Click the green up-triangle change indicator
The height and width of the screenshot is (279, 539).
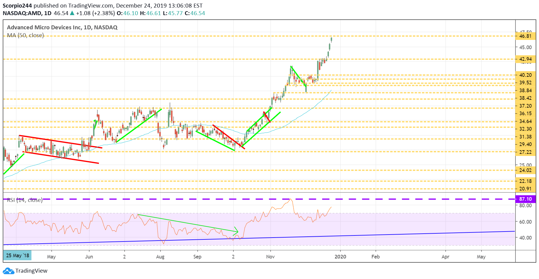tap(72, 13)
